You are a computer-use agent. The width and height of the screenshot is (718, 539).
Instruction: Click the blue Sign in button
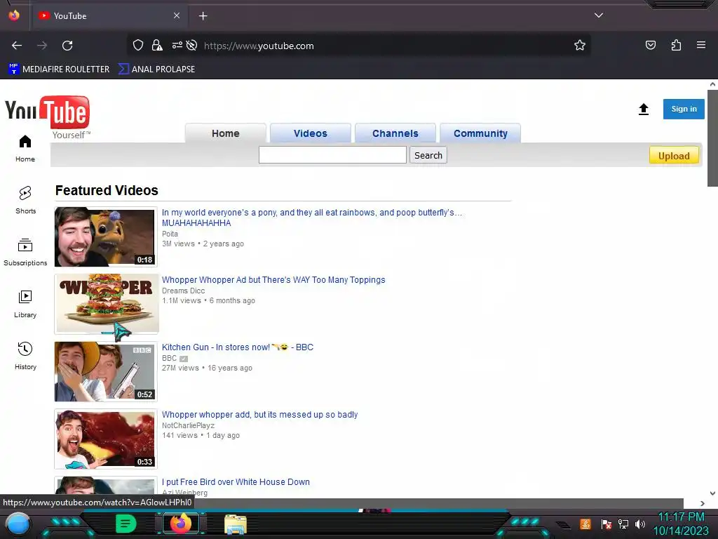pos(684,109)
